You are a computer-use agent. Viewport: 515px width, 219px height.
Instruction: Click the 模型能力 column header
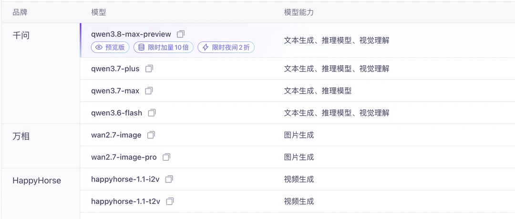click(299, 12)
